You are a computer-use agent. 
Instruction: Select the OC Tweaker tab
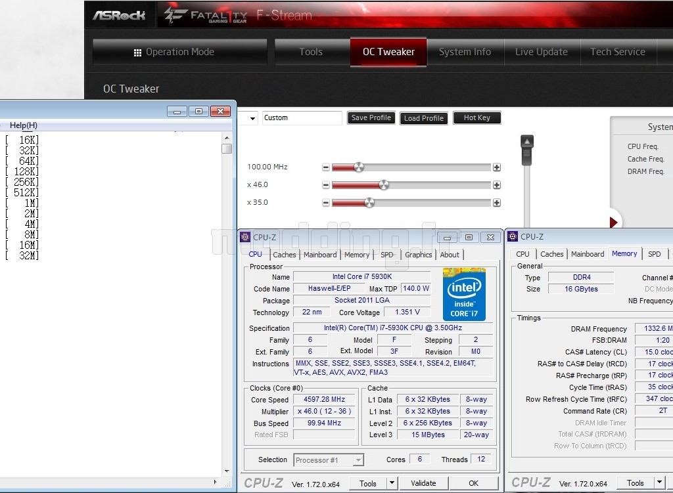[388, 53]
